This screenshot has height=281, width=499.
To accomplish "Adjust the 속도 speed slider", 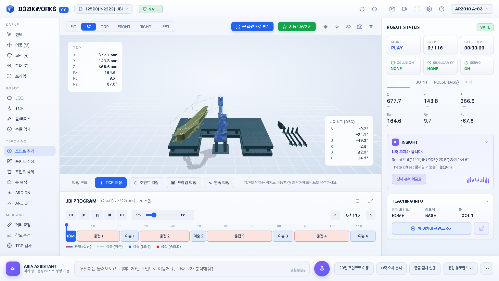I will click(161, 215).
